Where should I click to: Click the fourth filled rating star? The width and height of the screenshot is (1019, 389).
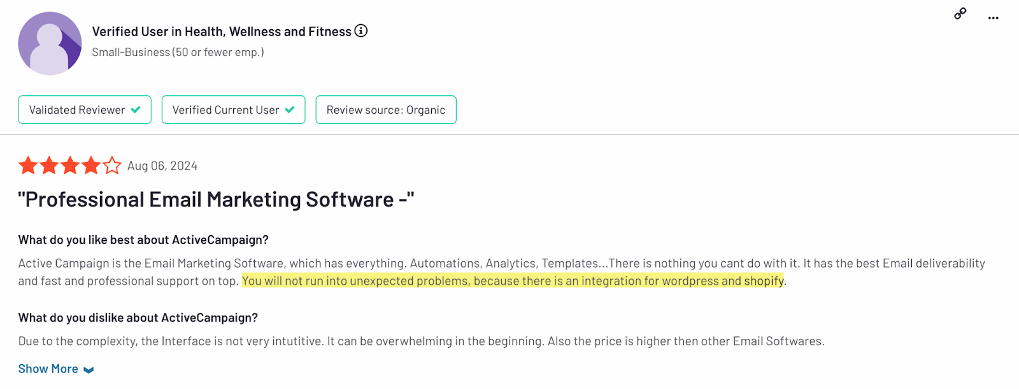coord(91,166)
